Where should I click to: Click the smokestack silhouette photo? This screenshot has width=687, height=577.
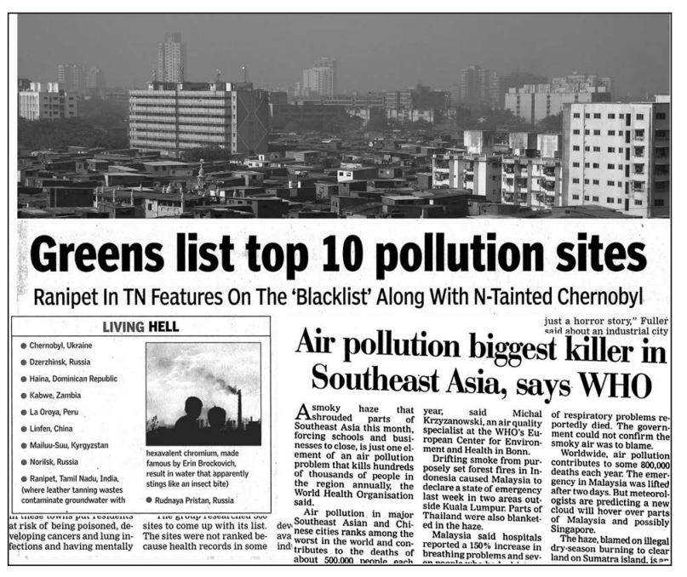click(203, 394)
